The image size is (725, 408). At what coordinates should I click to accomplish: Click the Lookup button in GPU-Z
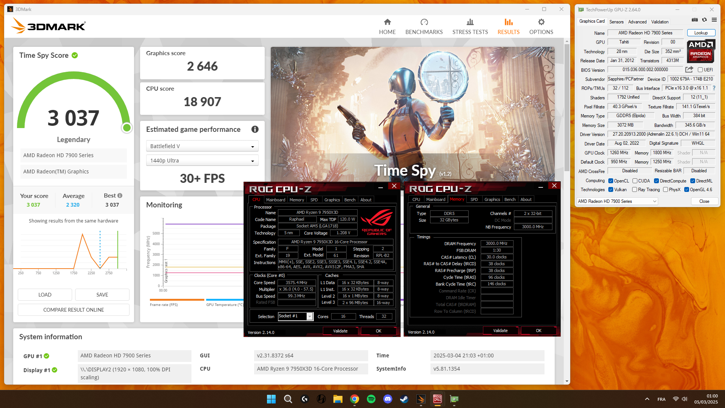[701, 33]
